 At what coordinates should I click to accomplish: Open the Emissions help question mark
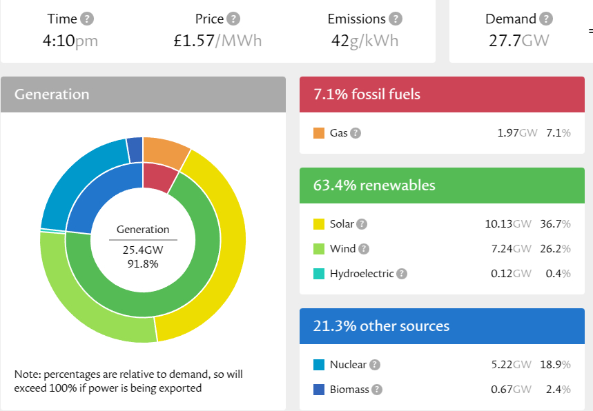tap(396, 19)
